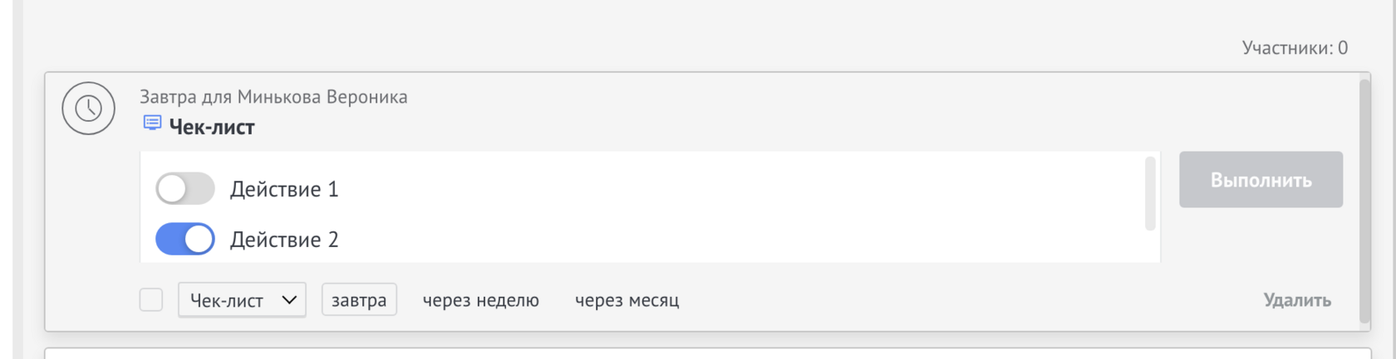Image resolution: width=1396 pixels, height=359 pixels.
Task: Enable the Действие 1 toggle
Action: (185, 189)
